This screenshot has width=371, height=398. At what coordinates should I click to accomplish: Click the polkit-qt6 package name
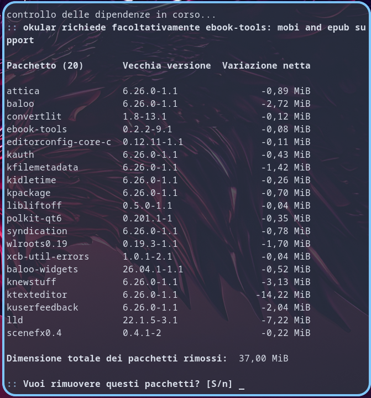tap(34, 219)
